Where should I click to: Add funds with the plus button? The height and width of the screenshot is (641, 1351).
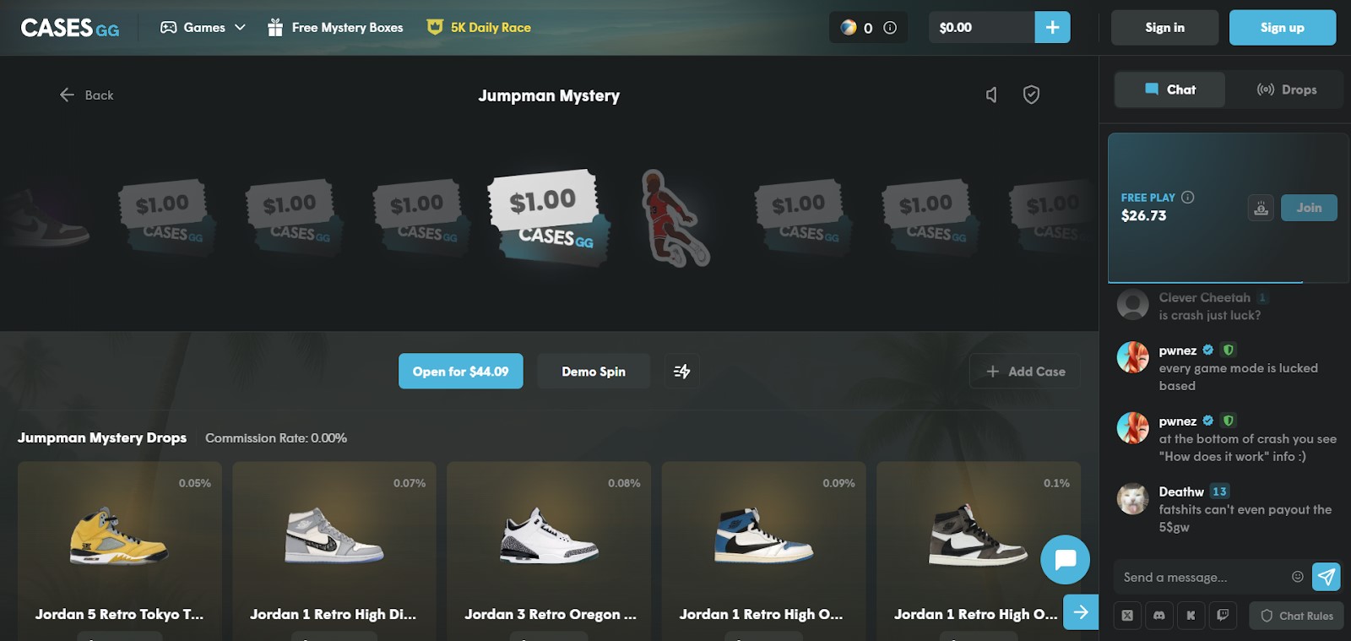coord(1052,27)
